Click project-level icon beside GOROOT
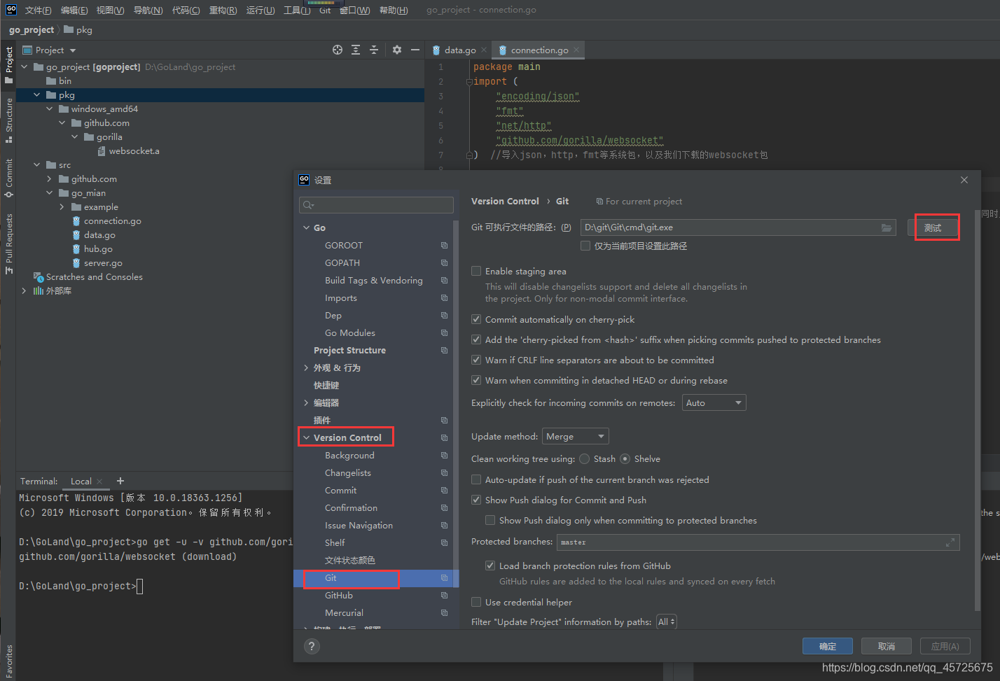Image resolution: width=1000 pixels, height=681 pixels. (444, 246)
